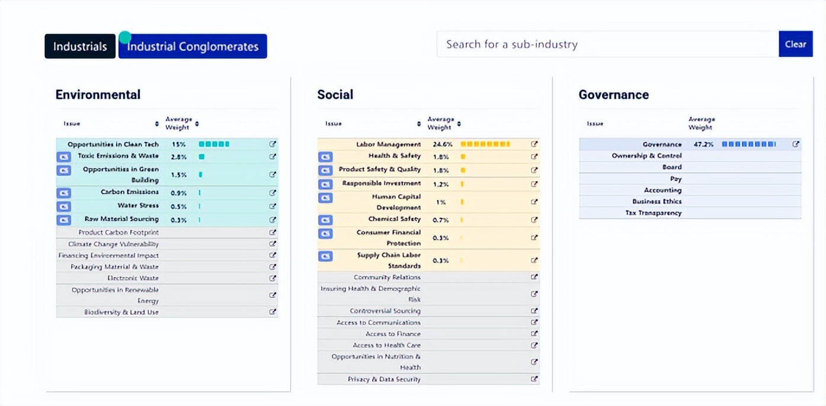826x406 pixels.
Task: Sort the Environmental table by Average Weight
Action: pyautogui.click(x=197, y=124)
